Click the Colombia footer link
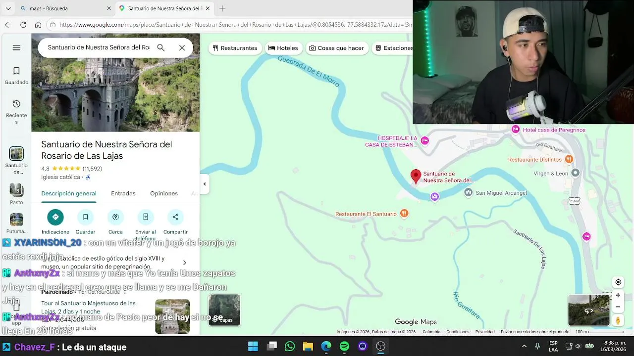This screenshot has width=634, height=356. pos(431,332)
